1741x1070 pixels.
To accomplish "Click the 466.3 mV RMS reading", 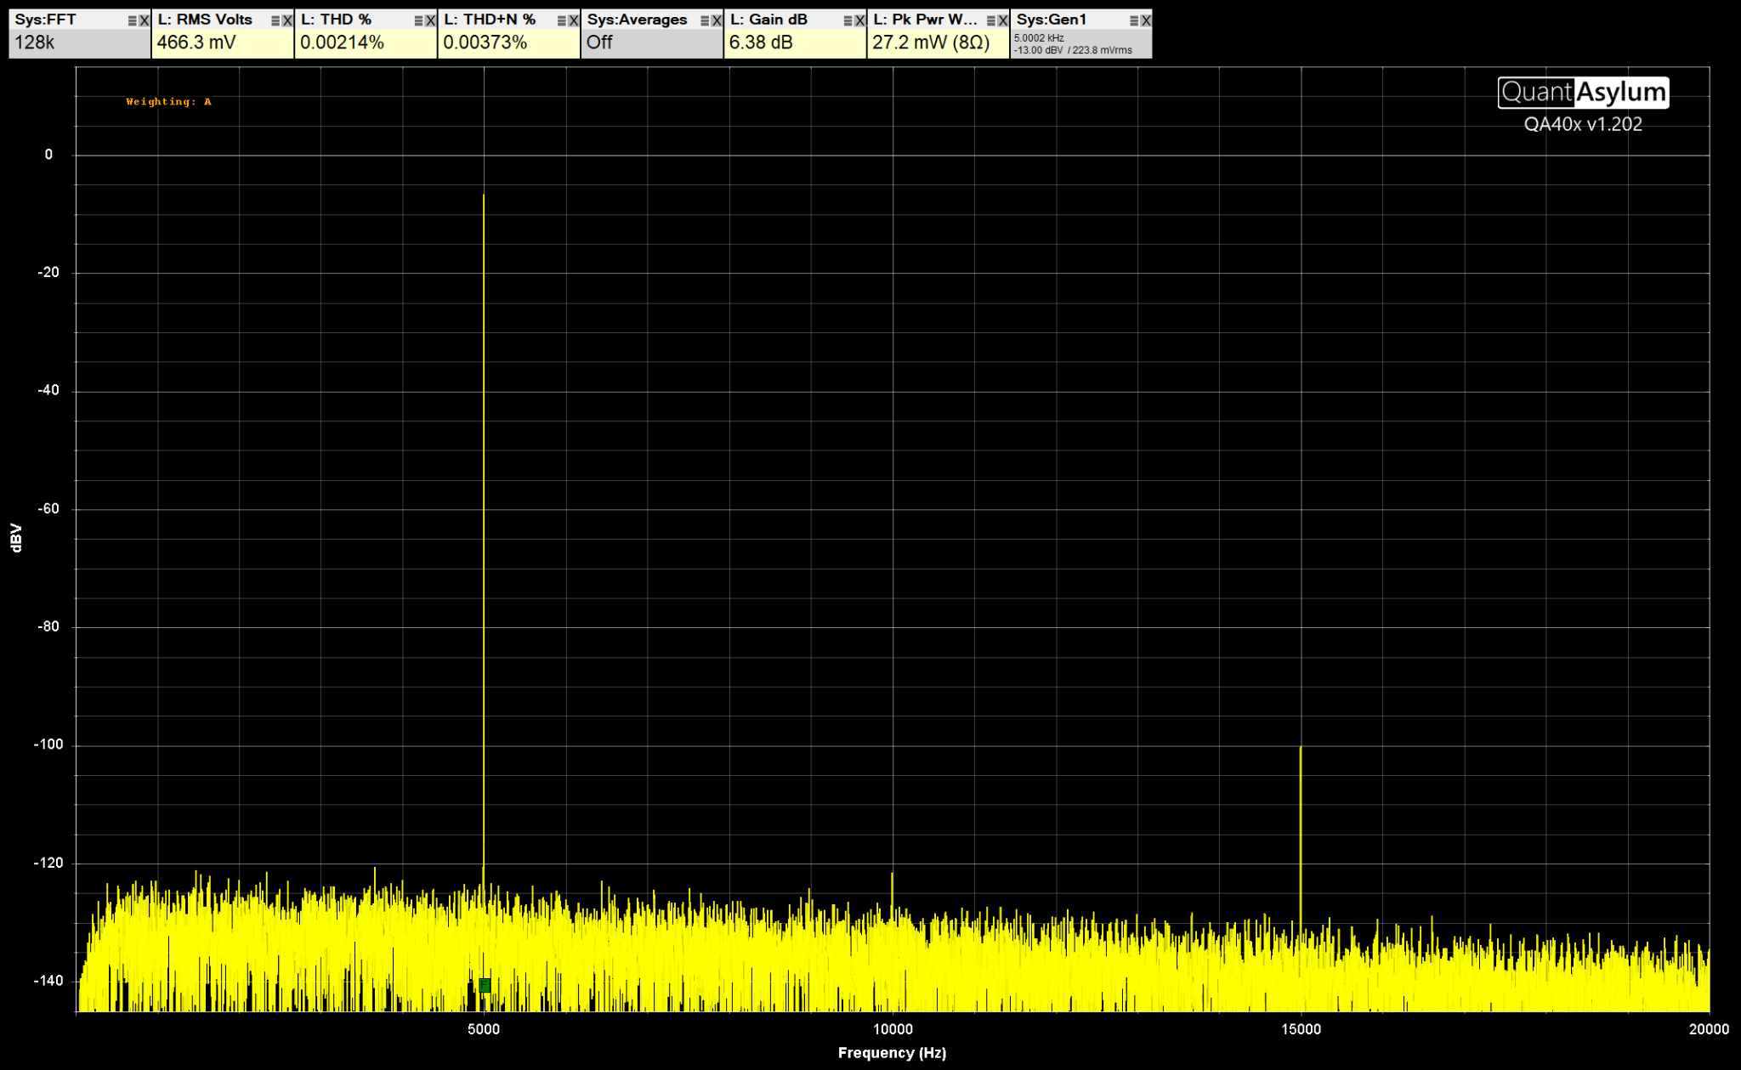I will (196, 42).
